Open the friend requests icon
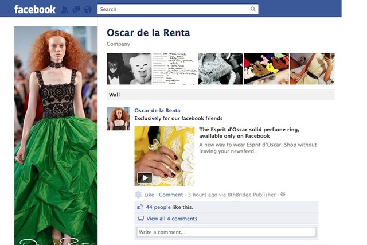Image resolution: width=367 pixels, height=245 pixels. (65, 10)
